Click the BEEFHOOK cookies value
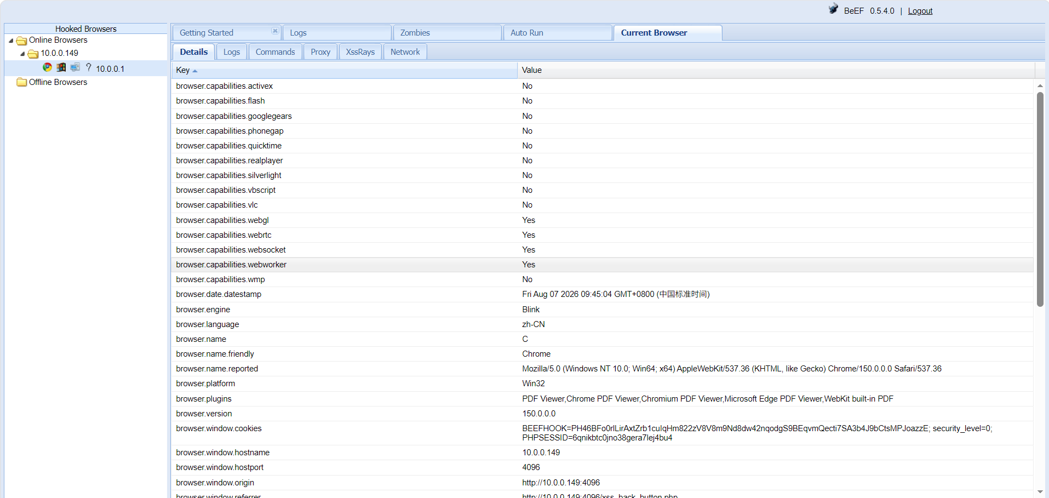Viewport: 1049px width, 498px height. coord(757,433)
